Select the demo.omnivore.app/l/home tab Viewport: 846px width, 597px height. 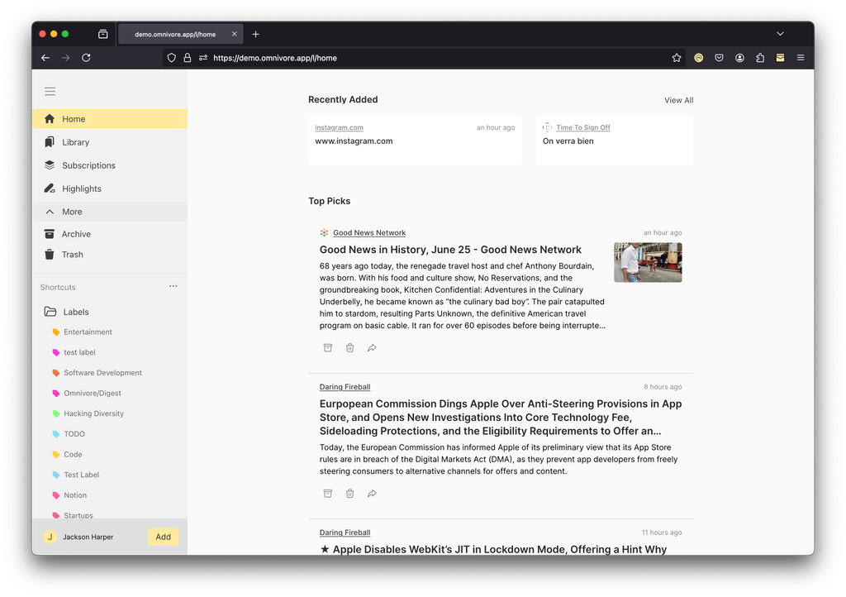coord(181,34)
